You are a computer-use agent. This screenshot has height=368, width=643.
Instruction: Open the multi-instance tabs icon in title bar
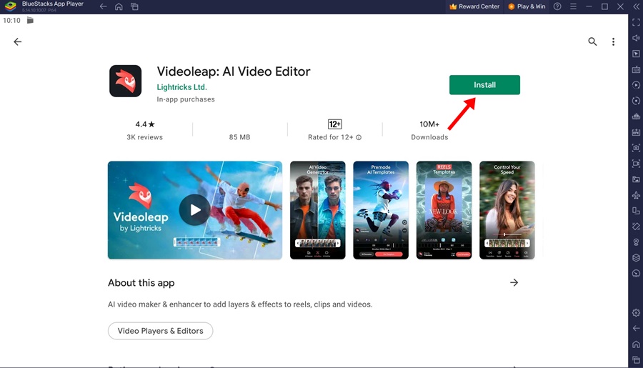pos(134,6)
